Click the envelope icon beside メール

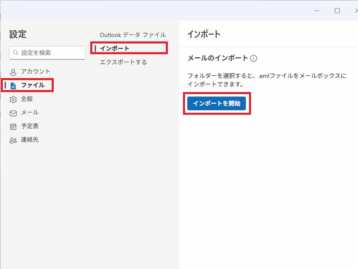pos(14,113)
